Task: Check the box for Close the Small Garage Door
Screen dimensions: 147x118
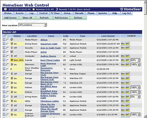Action: click(7, 110)
